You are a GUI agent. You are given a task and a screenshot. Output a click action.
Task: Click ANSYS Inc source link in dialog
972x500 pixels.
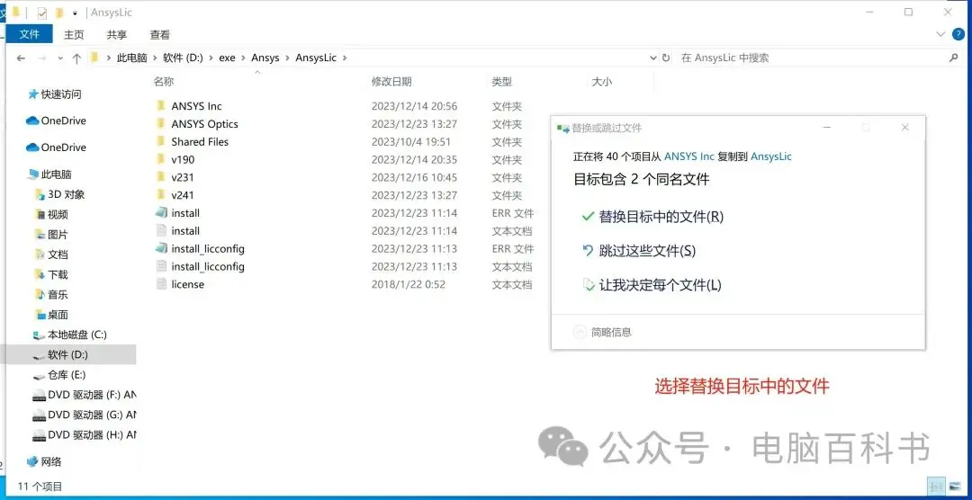tap(688, 156)
